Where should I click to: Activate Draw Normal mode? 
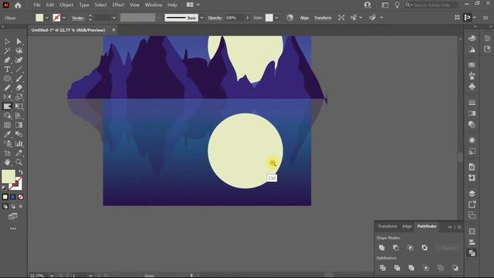5,206
